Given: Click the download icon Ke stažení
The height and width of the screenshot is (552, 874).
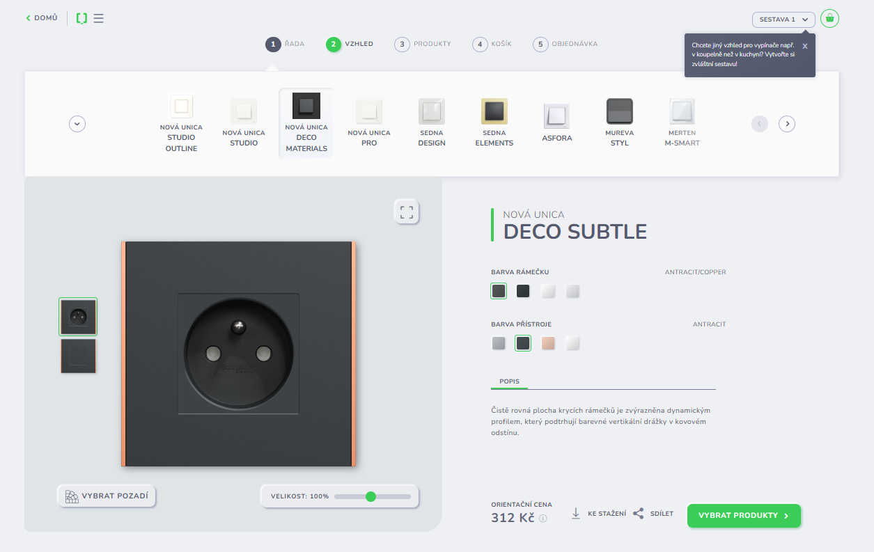Looking at the screenshot, I should (576, 514).
